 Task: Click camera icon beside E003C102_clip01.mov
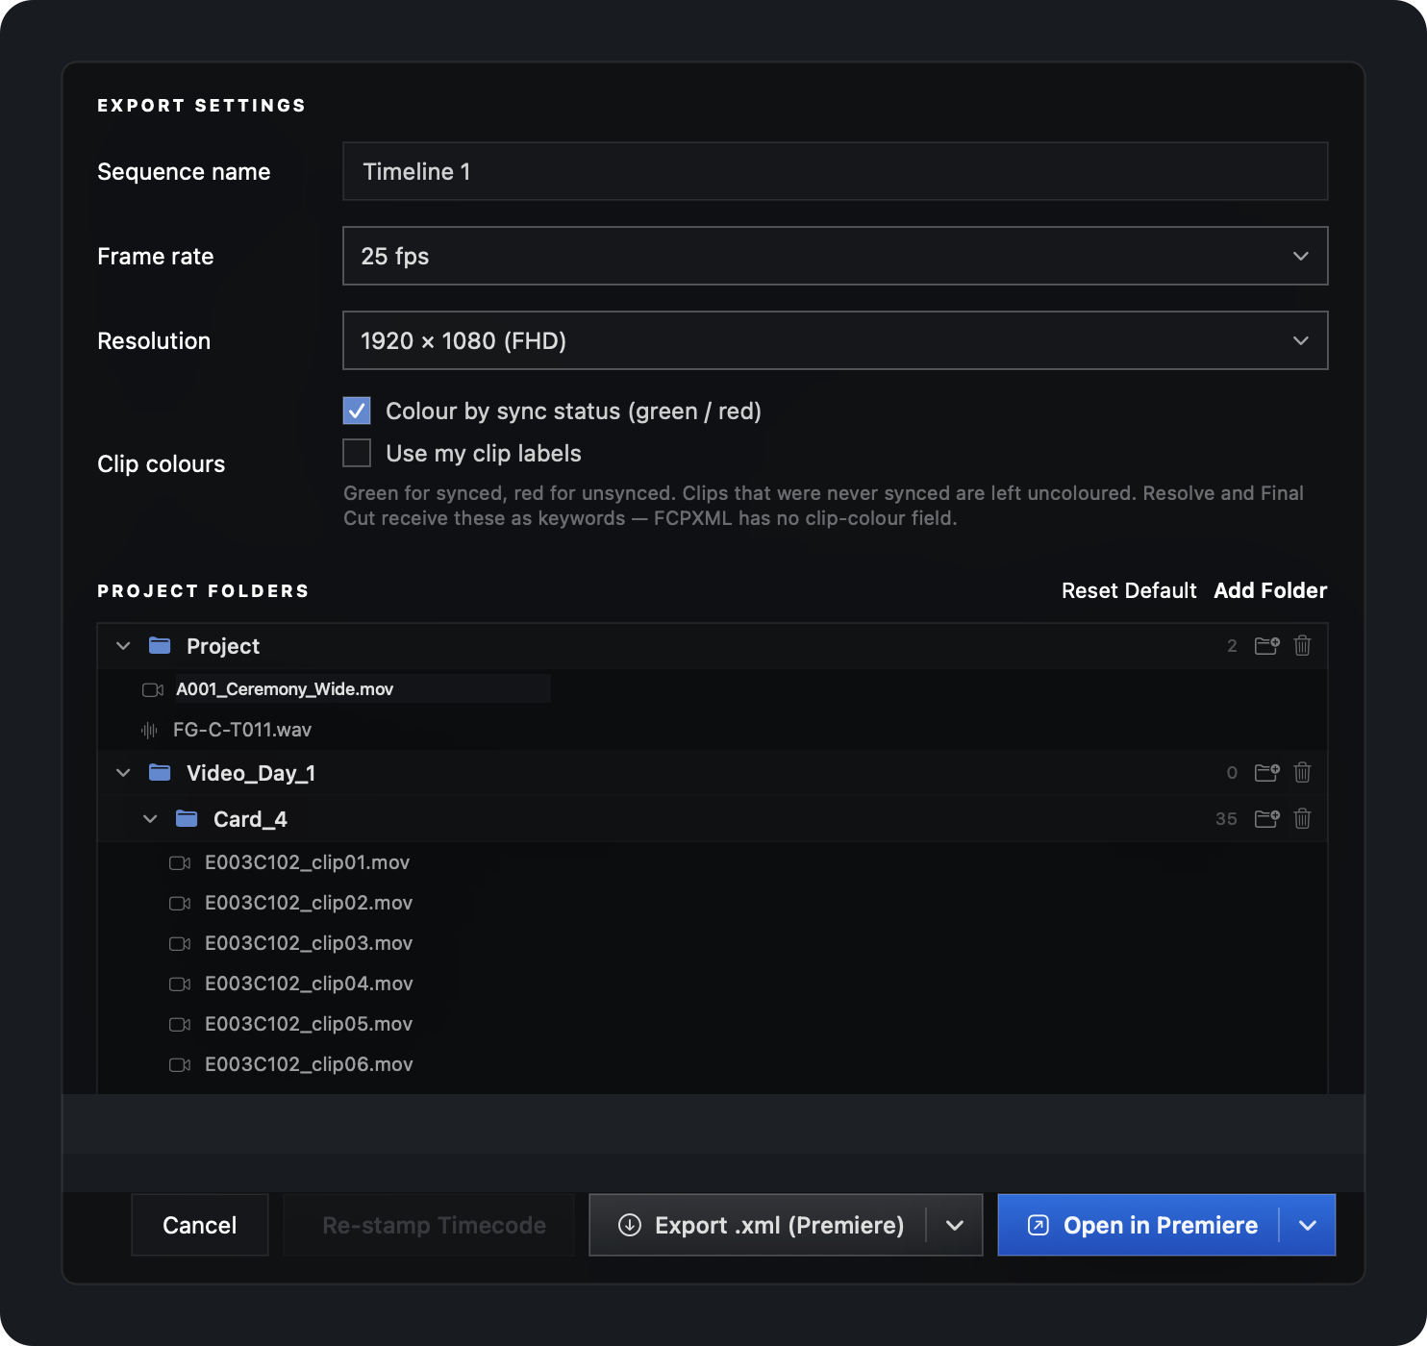coord(180,862)
